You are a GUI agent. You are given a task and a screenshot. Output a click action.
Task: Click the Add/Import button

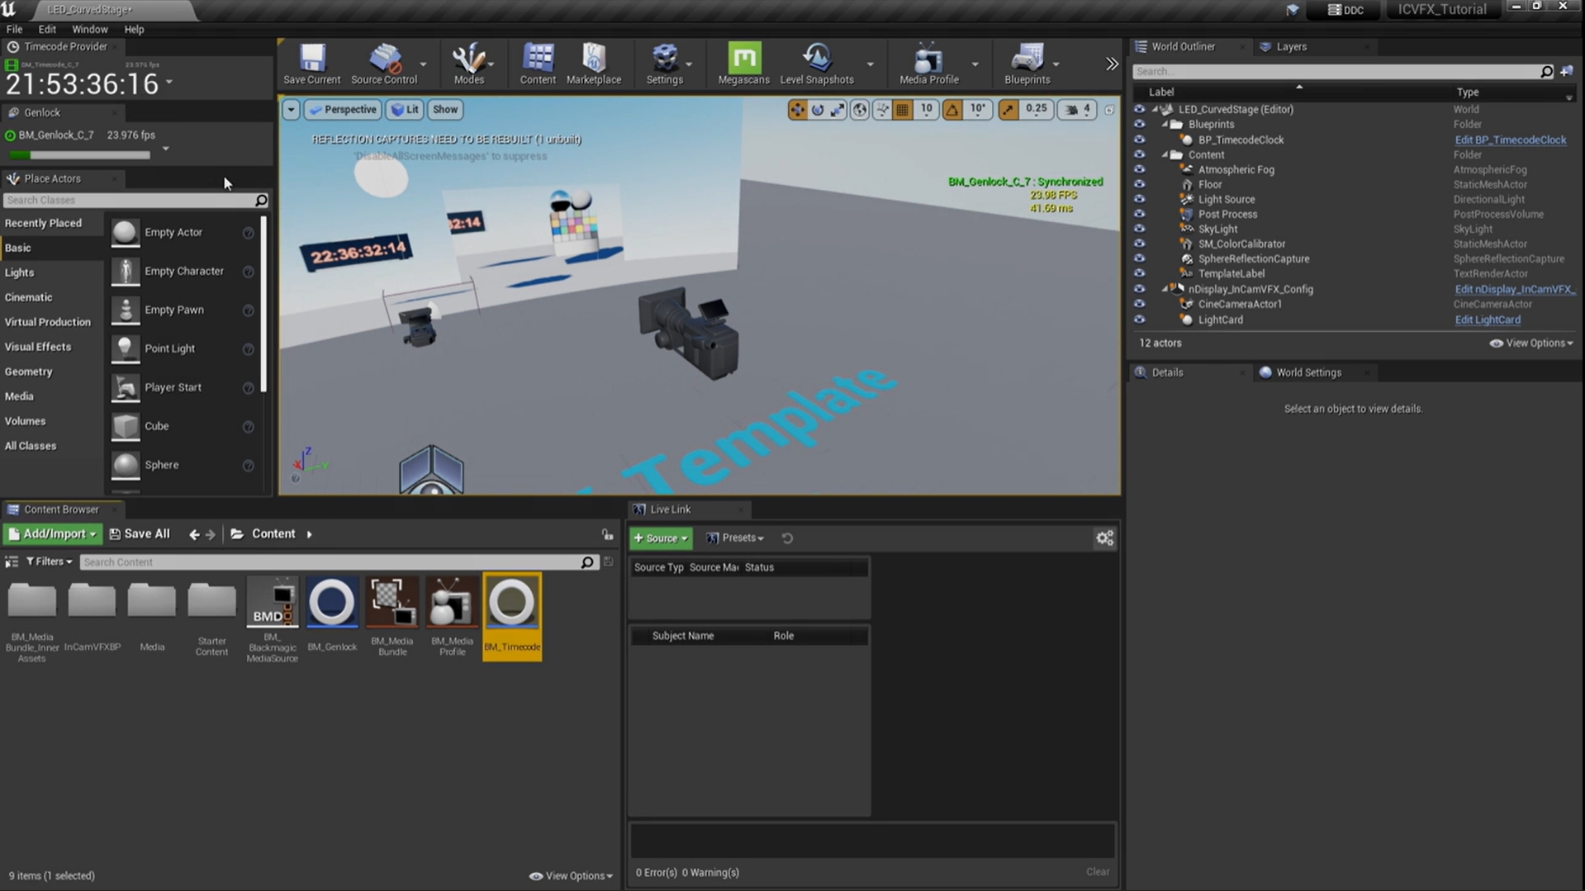click(53, 534)
